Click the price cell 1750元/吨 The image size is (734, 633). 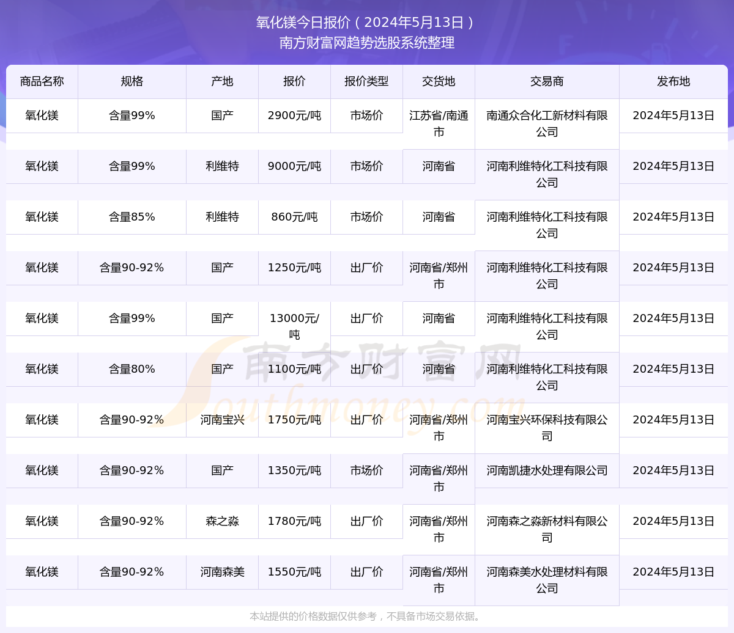click(294, 420)
